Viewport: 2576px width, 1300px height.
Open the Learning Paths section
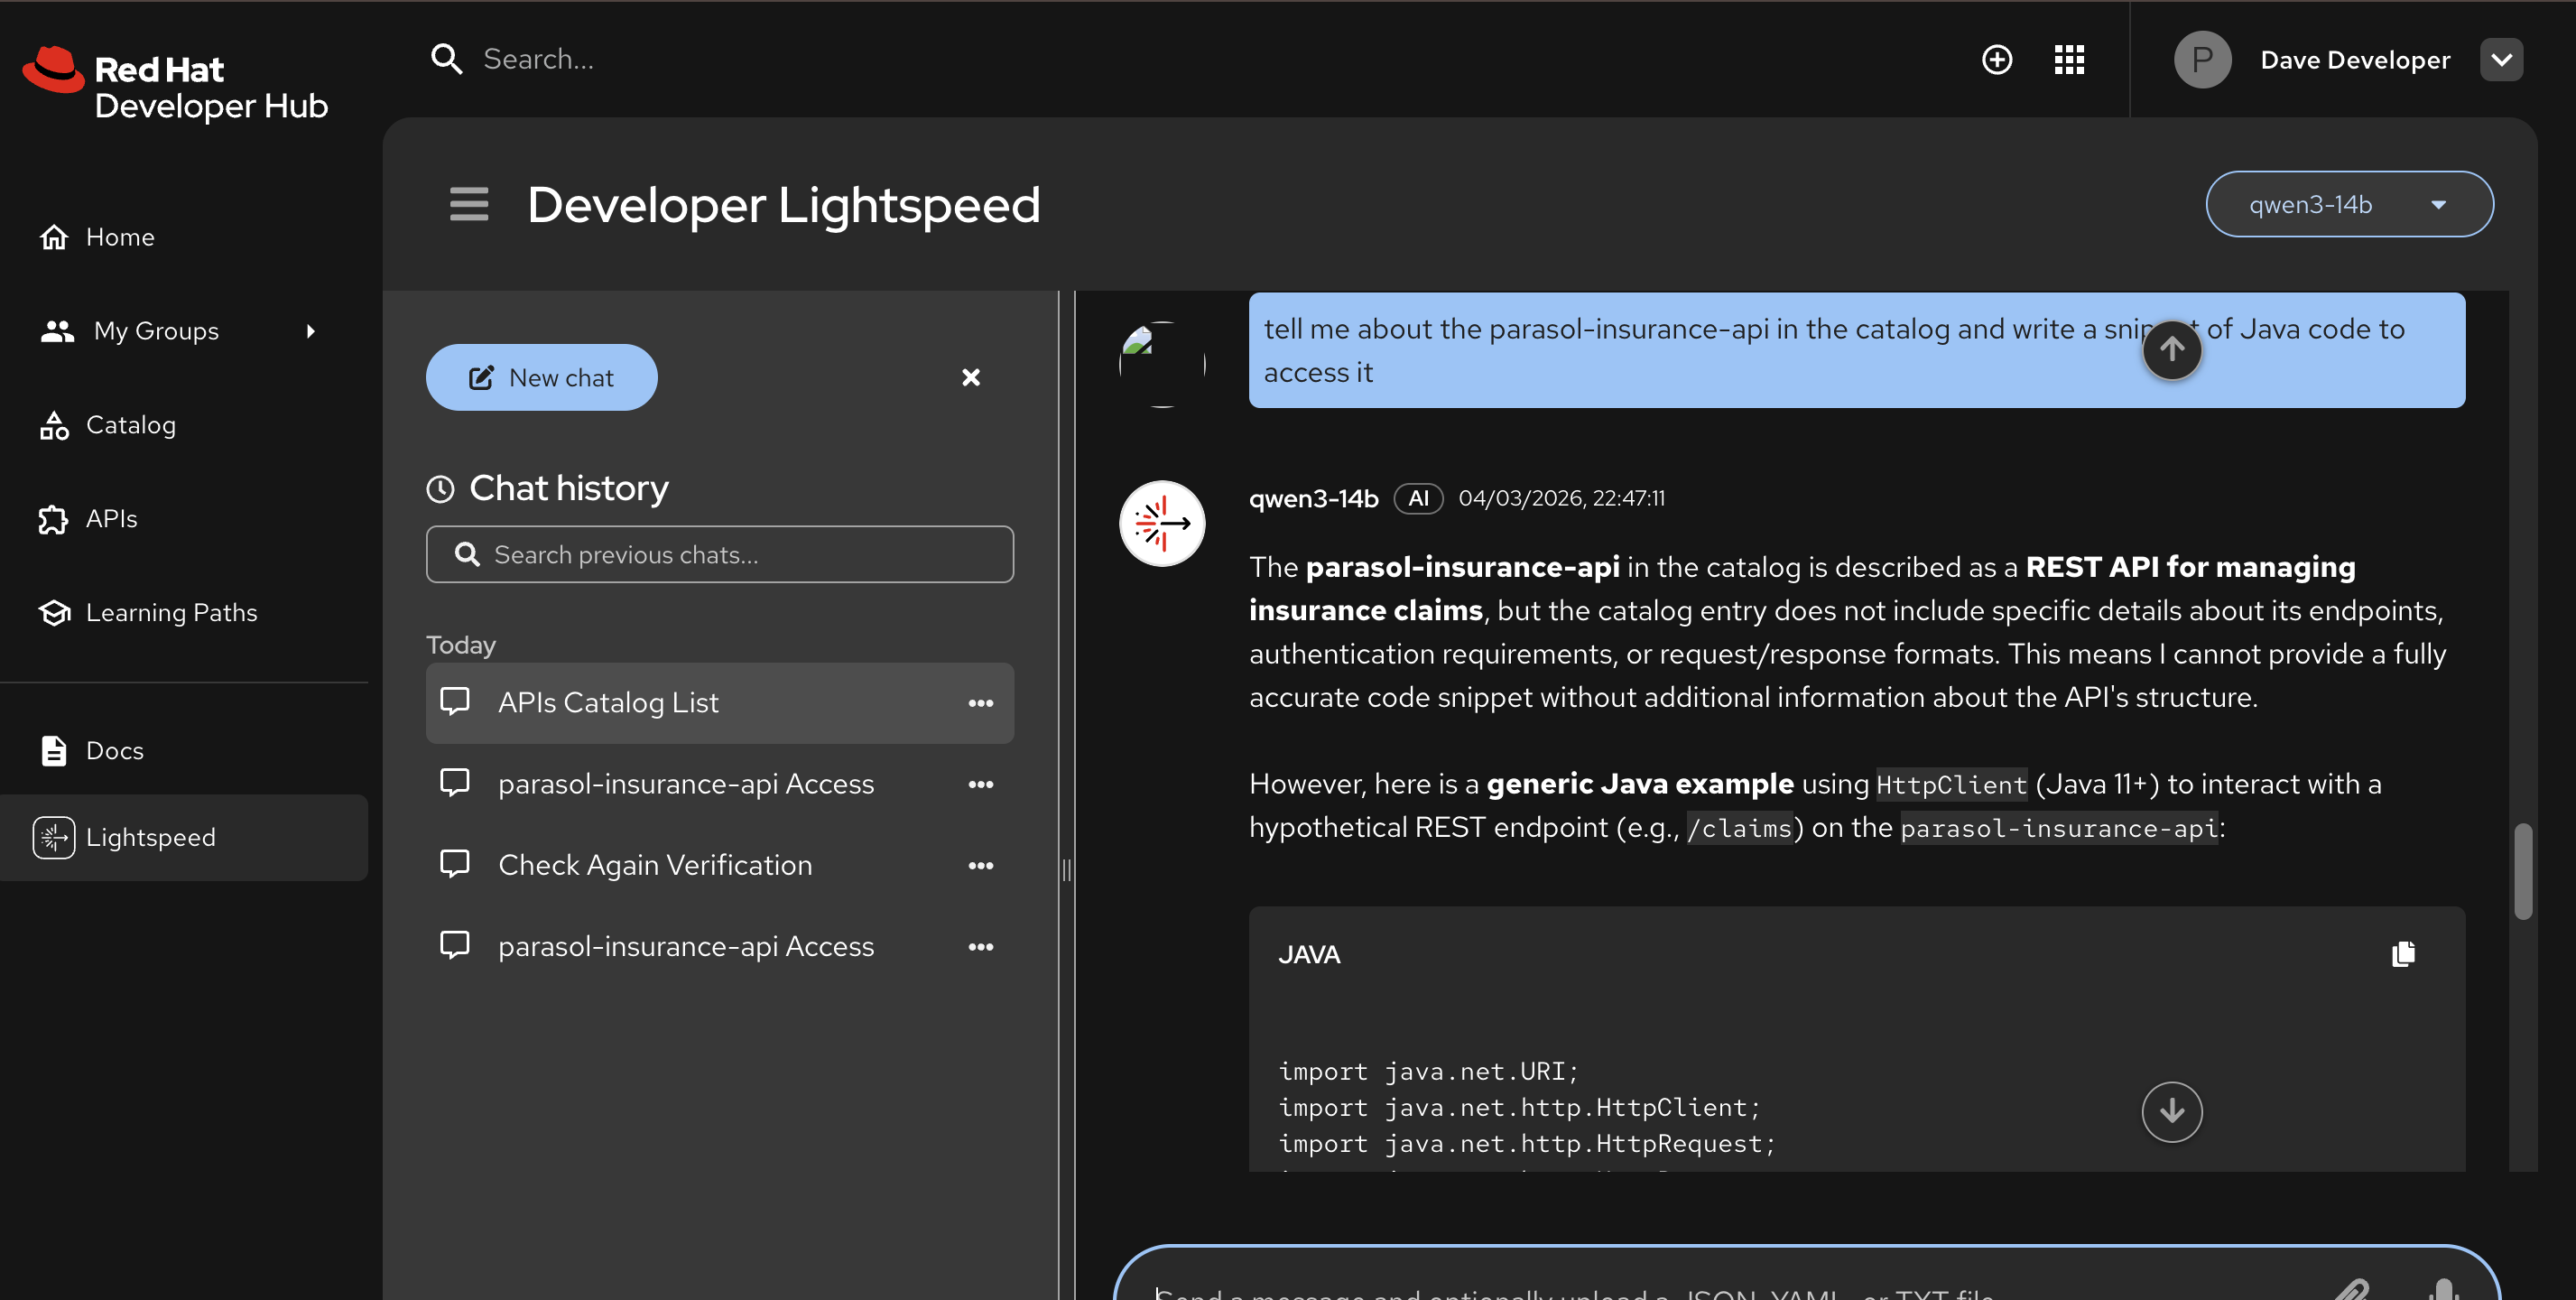pyautogui.click(x=171, y=612)
